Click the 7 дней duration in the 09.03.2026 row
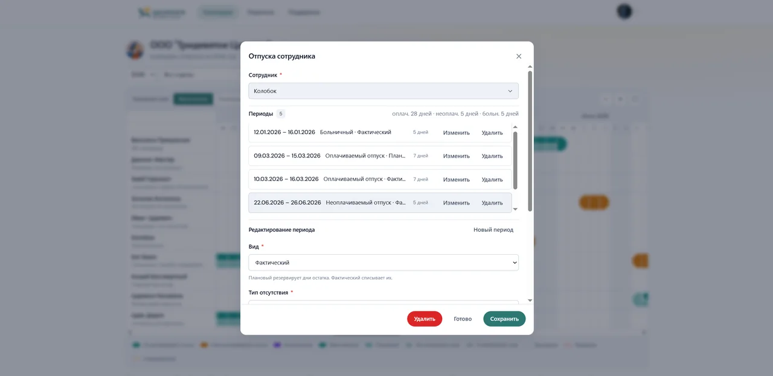 click(420, 156)
